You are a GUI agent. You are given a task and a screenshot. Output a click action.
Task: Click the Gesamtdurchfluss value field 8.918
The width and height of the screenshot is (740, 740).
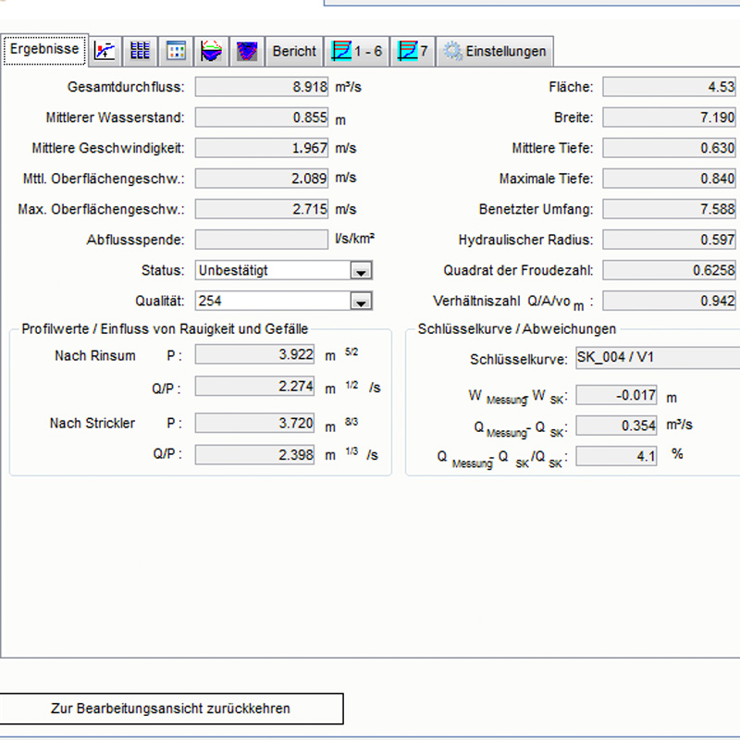262,87
